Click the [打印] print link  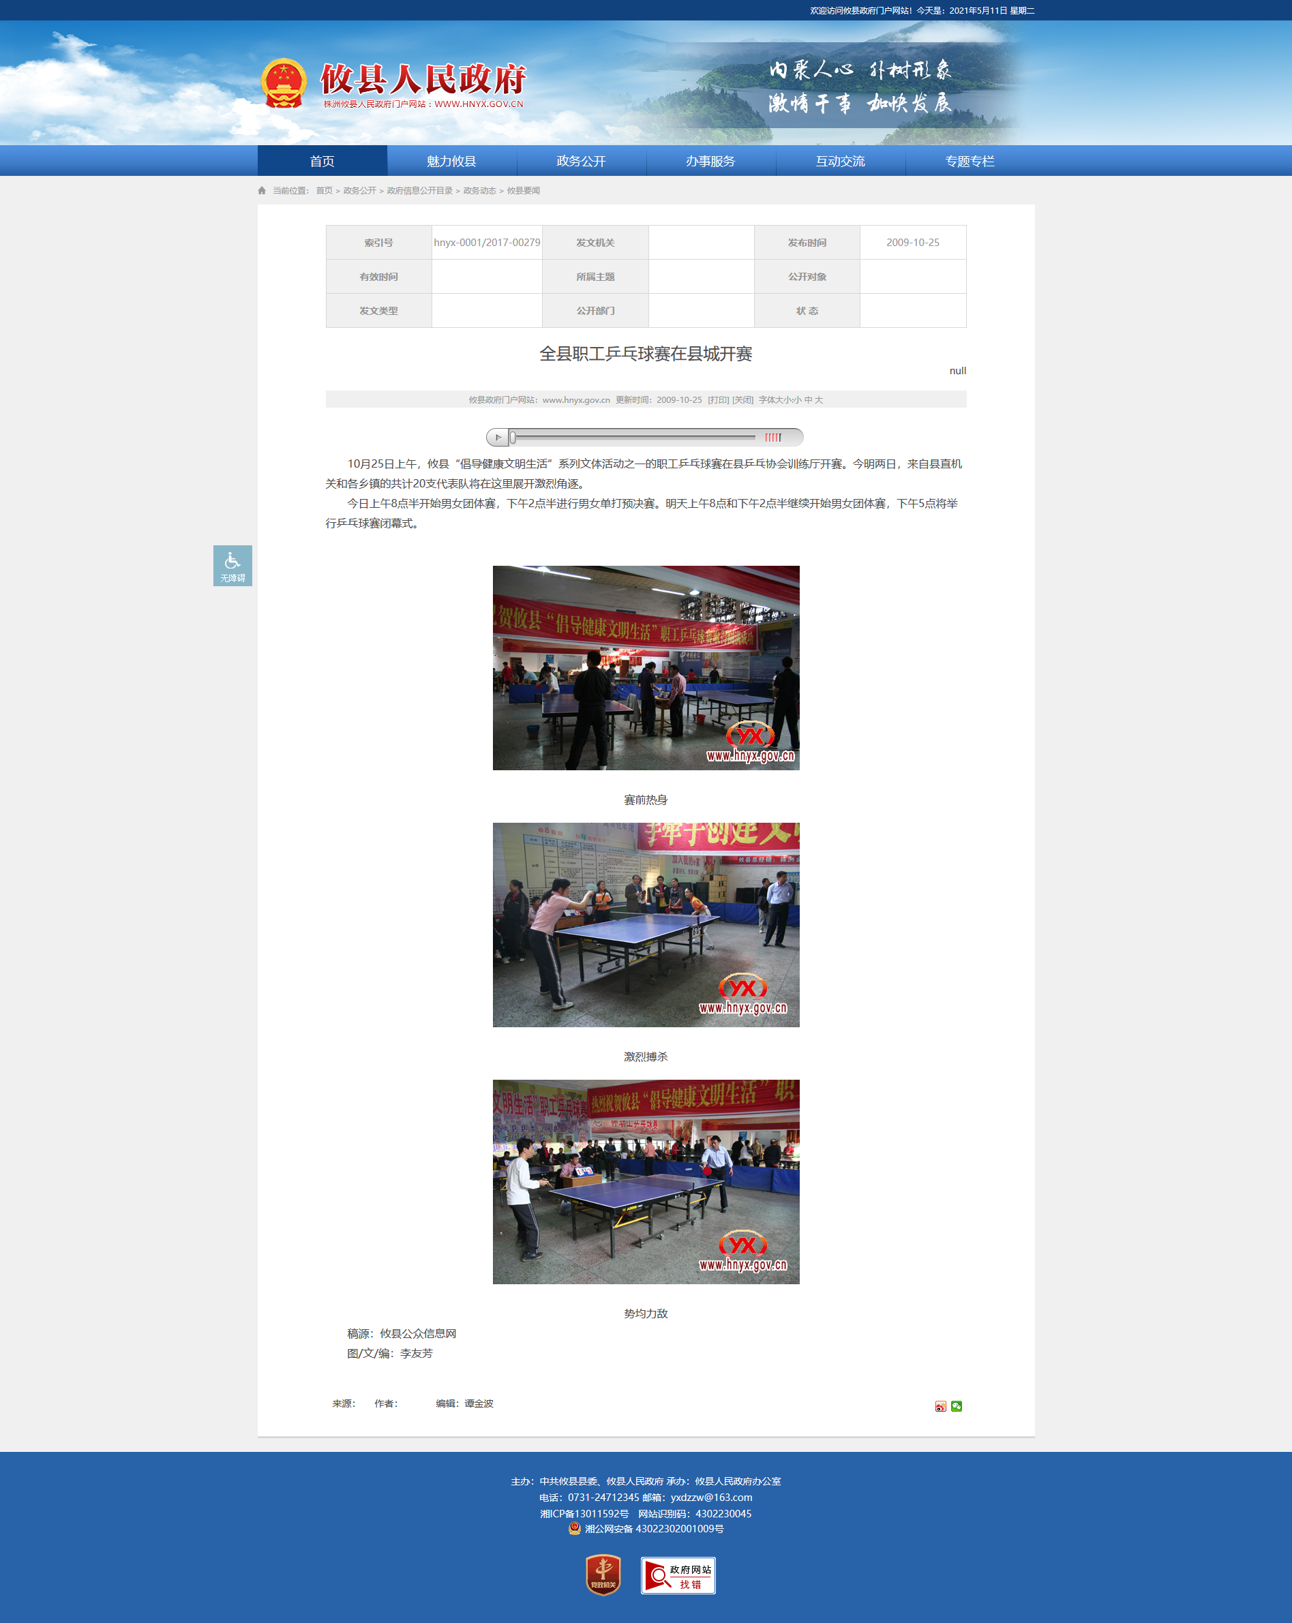click(x=719, y=401)
